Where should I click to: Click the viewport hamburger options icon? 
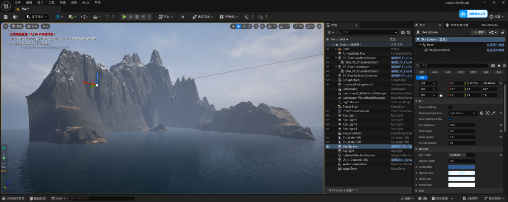click(5, 26)
